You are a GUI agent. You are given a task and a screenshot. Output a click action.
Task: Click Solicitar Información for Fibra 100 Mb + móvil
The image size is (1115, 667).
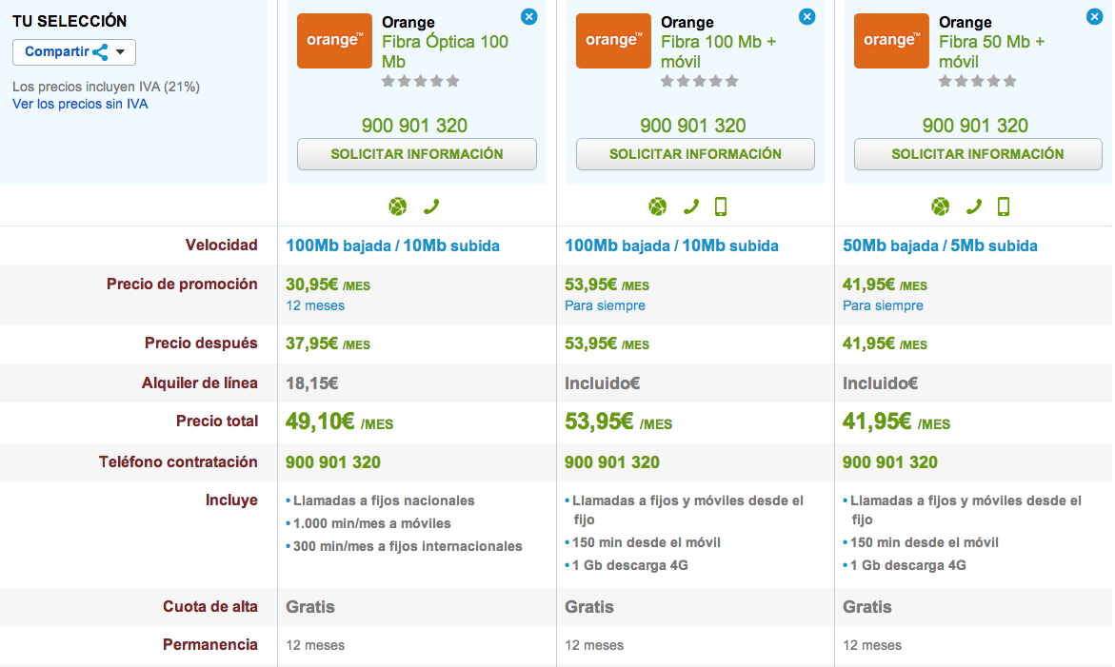tap(695, 154)
